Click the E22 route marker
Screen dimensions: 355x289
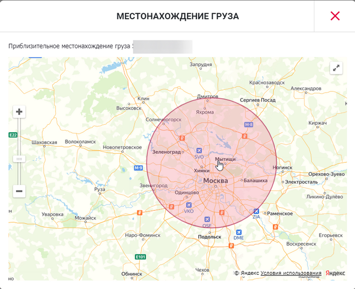click(13, 135)
